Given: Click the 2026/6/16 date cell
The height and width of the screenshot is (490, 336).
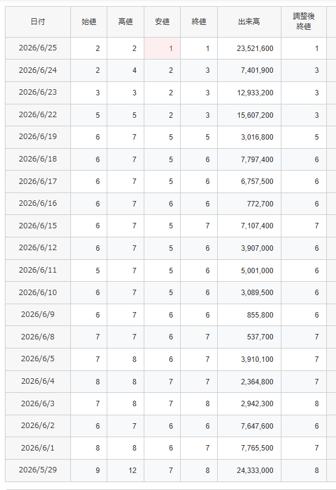Looking at the screenshot, I should [38, 204].
